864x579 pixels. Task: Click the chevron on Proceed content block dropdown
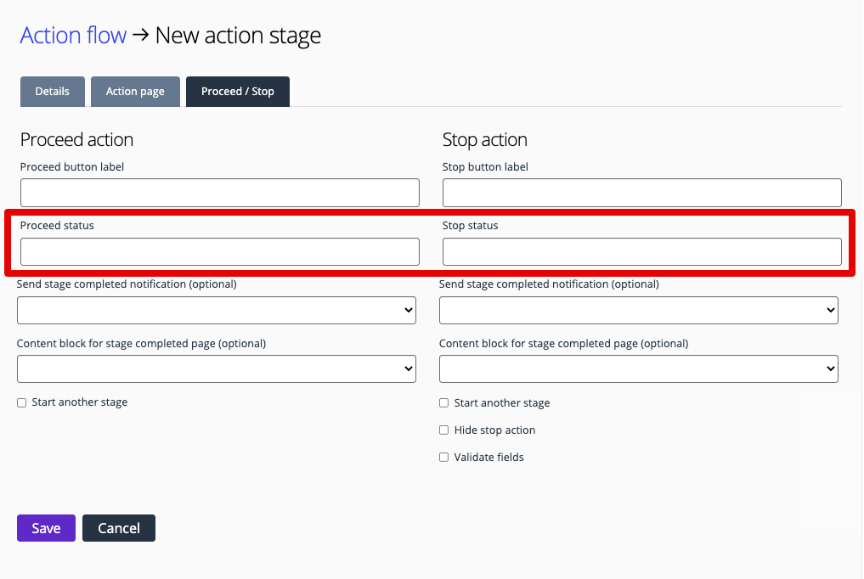[408, 368]
